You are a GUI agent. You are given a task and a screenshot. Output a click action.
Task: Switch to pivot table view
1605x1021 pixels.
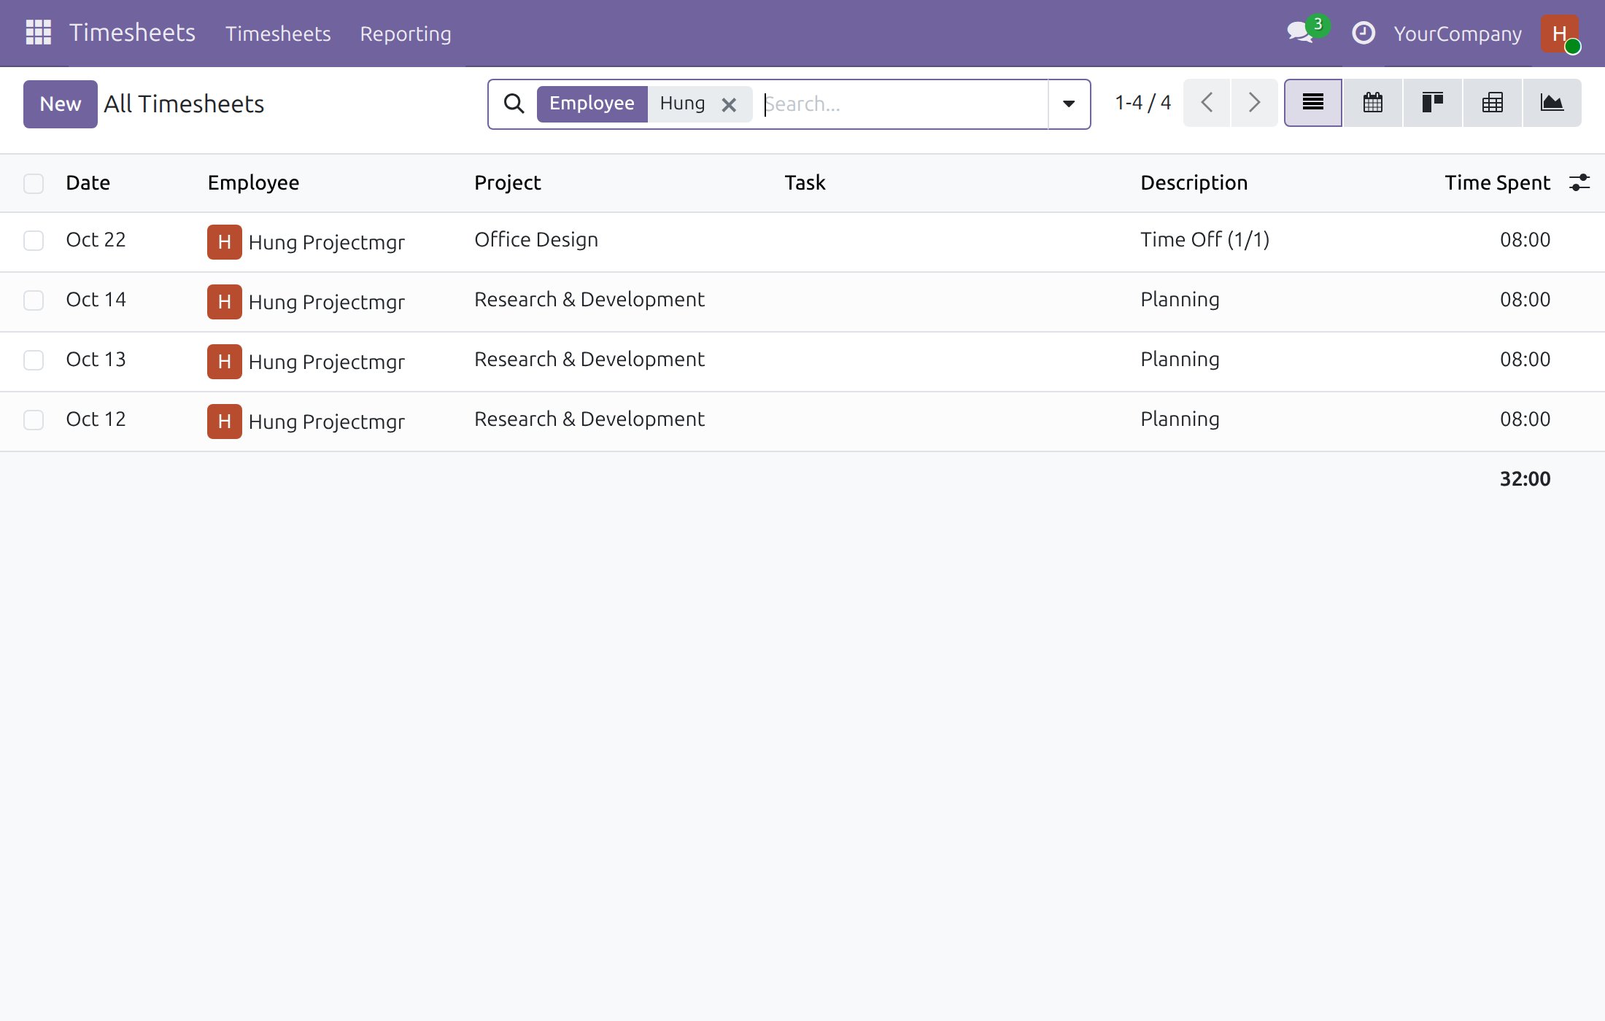(x=1492, y=103)
